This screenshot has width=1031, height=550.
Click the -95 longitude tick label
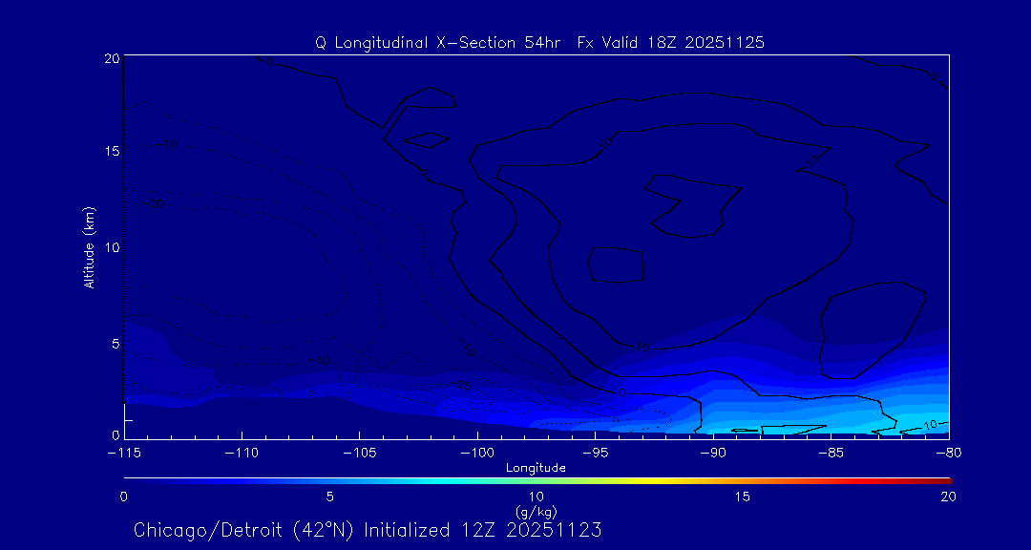tap(595, 454)
